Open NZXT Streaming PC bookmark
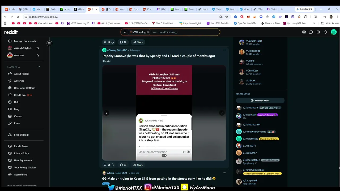The image size is (340, 191). tap(78, 23)
